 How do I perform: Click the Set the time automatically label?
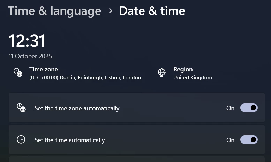pyautogui.click(x=69, y=140)
